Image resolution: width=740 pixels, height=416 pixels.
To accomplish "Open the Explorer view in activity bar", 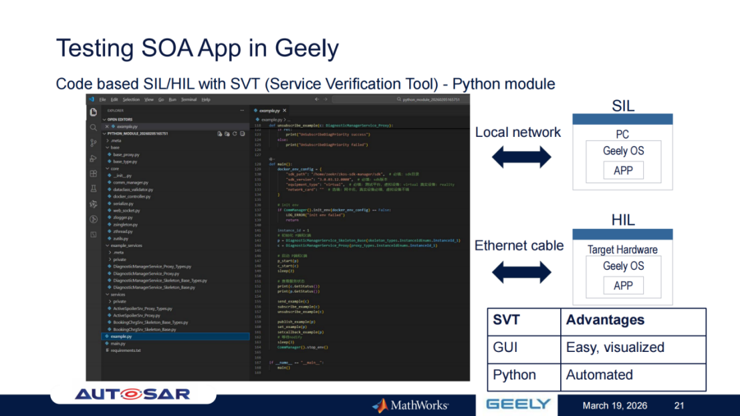I will click(94, 112).
